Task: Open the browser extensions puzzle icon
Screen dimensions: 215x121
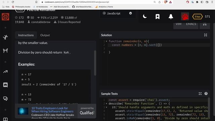Action: tap(197, 2)
